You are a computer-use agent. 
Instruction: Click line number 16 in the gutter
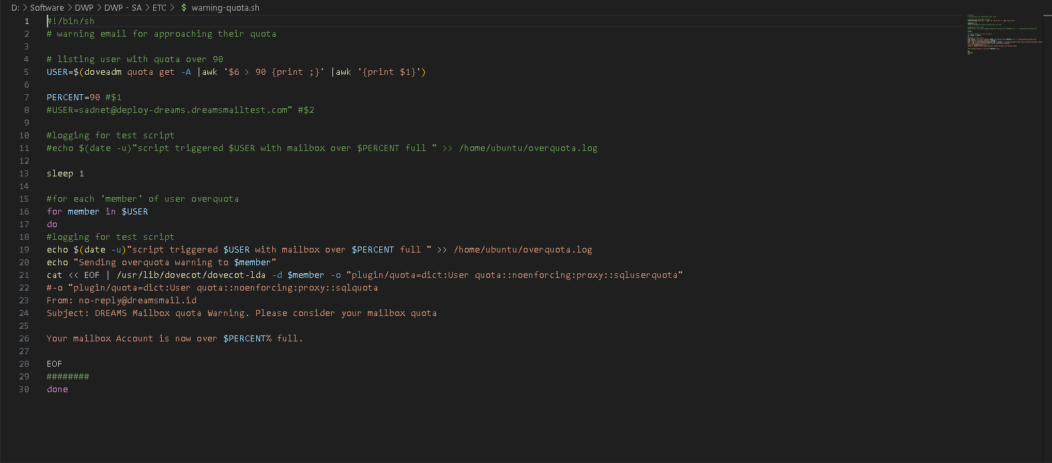point(24,212)
